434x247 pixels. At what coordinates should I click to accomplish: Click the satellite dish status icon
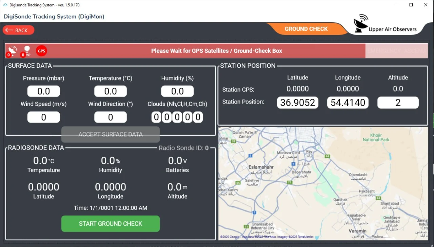pos(12,51)
